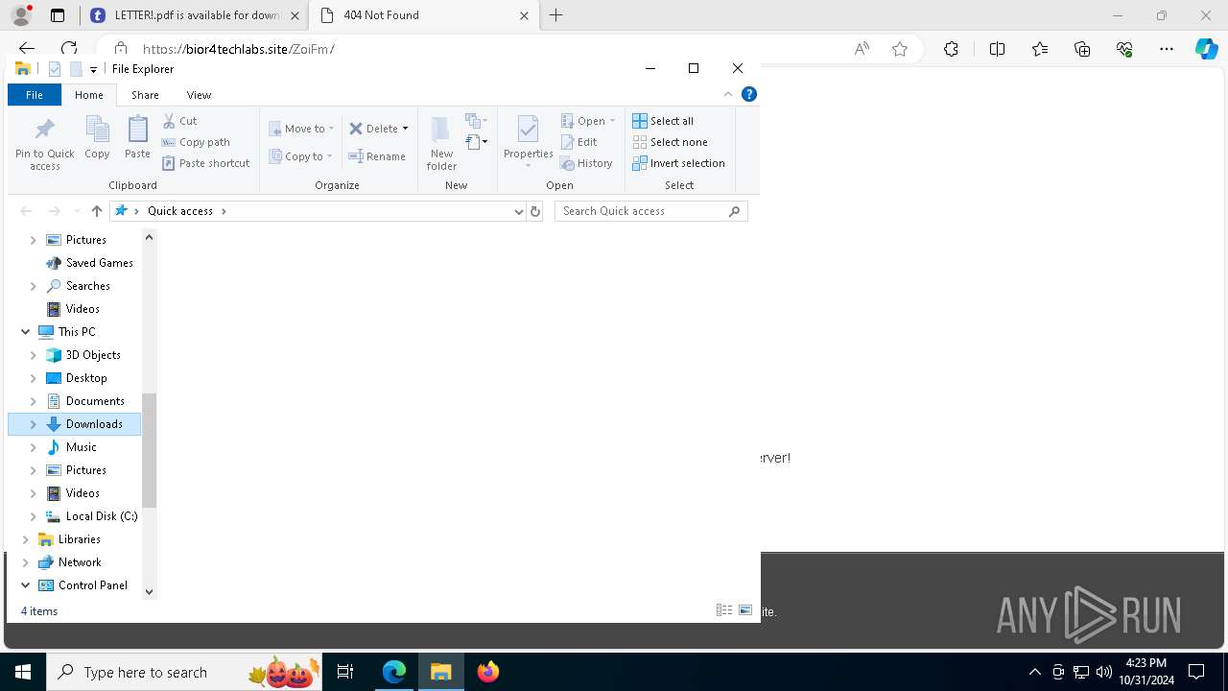The image size is (1228, 691).
Task: Go up one folder level
Action: pos(96,211)
